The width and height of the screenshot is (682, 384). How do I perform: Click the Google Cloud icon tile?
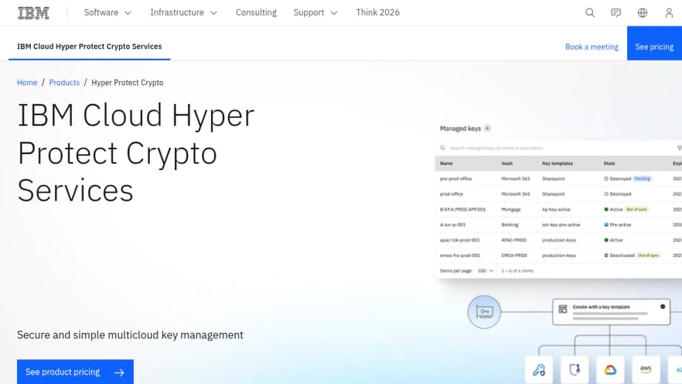(x=610, y=370)
